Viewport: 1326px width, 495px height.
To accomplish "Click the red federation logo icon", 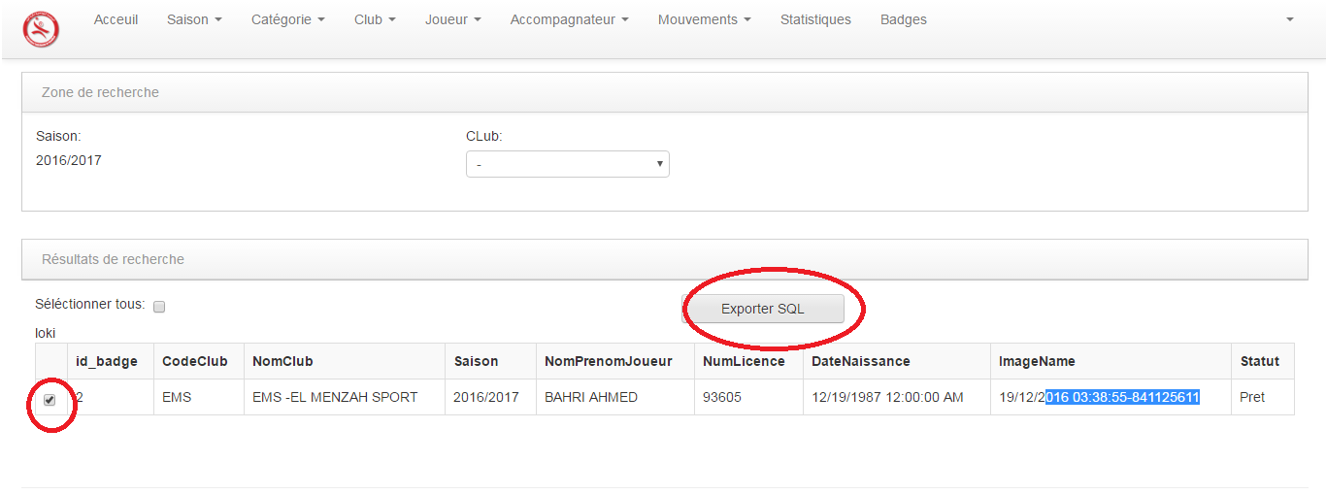I will pyautogui.click(x=41, y=29).
